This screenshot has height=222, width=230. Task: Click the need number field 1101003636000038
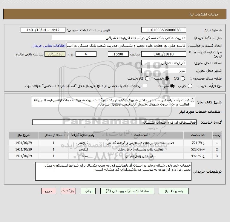(164, 30)
